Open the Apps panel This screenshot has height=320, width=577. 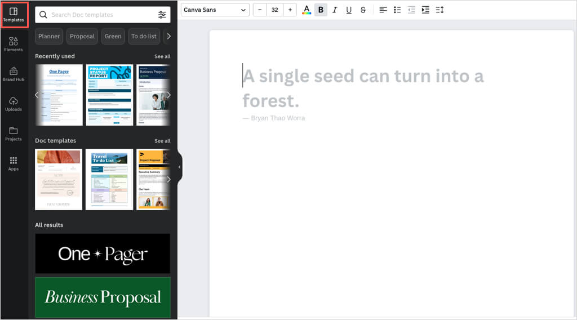(x=14, y=163)
